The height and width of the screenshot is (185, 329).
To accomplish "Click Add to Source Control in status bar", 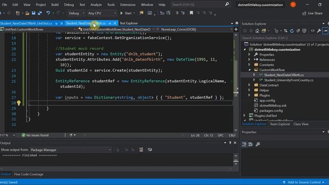I will (303, 182).
